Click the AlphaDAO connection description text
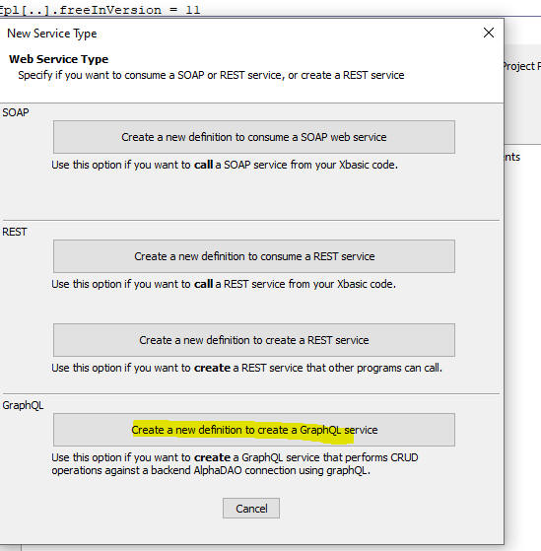The width and height of the screenshot is (541, 551). click(235, 464)
